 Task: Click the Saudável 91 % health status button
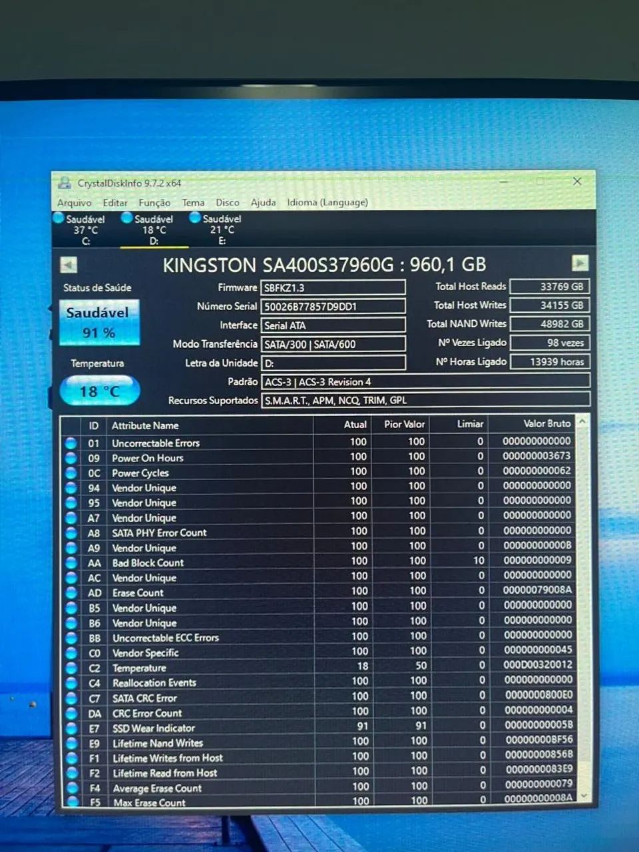click(x=99, y=323)
